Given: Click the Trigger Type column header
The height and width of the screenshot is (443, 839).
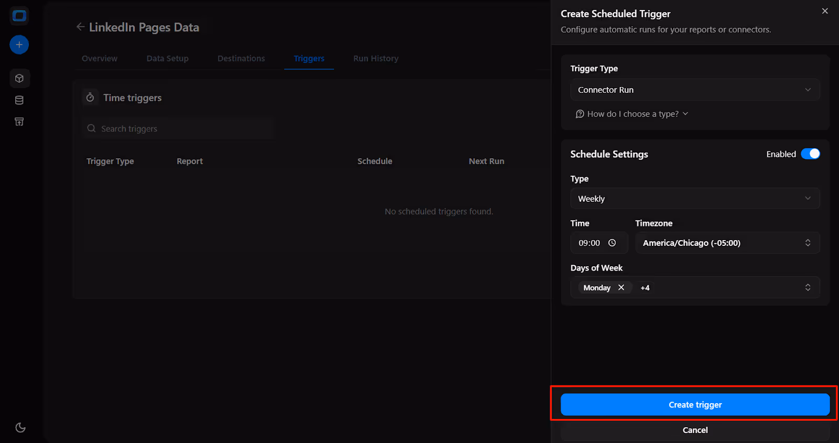Looking at the screenshot, I should point(110,161).
